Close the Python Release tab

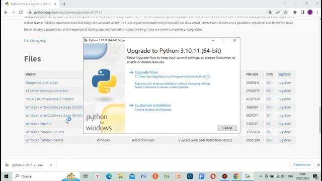click(x=55, y=4)
